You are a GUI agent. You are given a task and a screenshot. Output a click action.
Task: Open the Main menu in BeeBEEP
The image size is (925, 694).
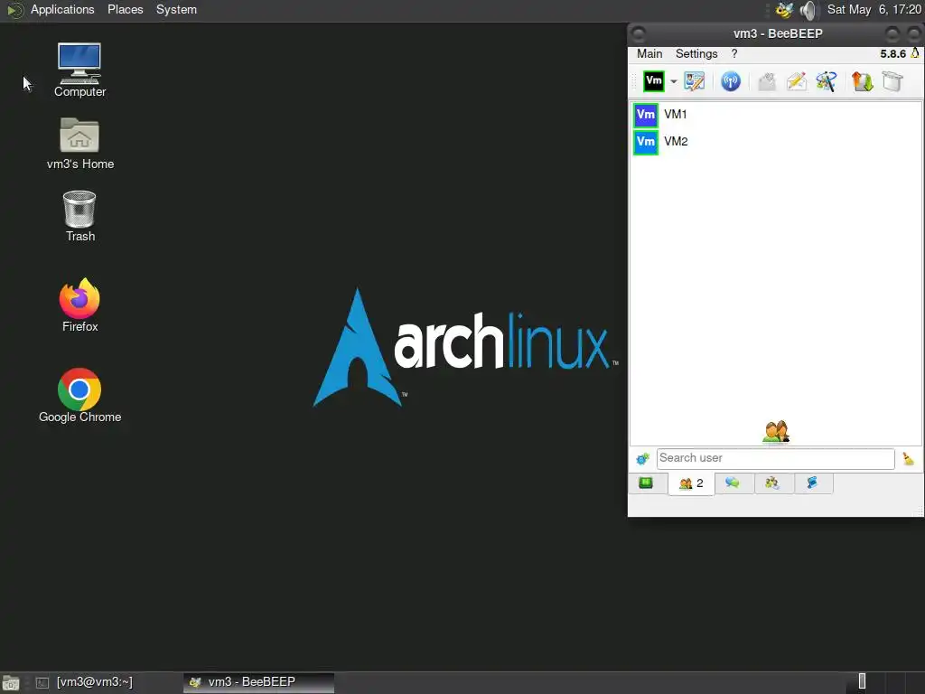(649, 53)
